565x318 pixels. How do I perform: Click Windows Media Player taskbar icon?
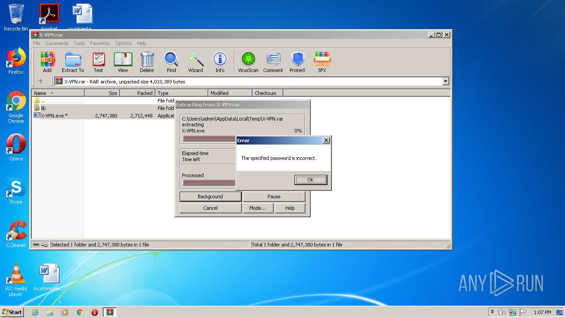(x=65, y=312)
